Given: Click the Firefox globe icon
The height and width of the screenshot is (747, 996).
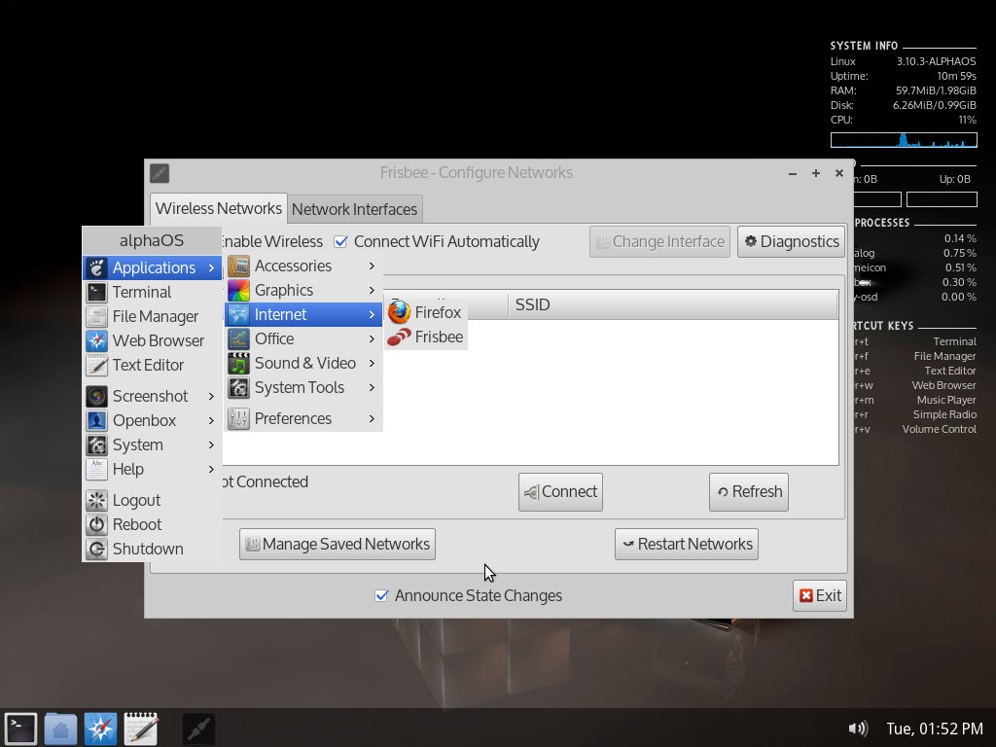Looking at the screenshot, I should tap(399, 312).
